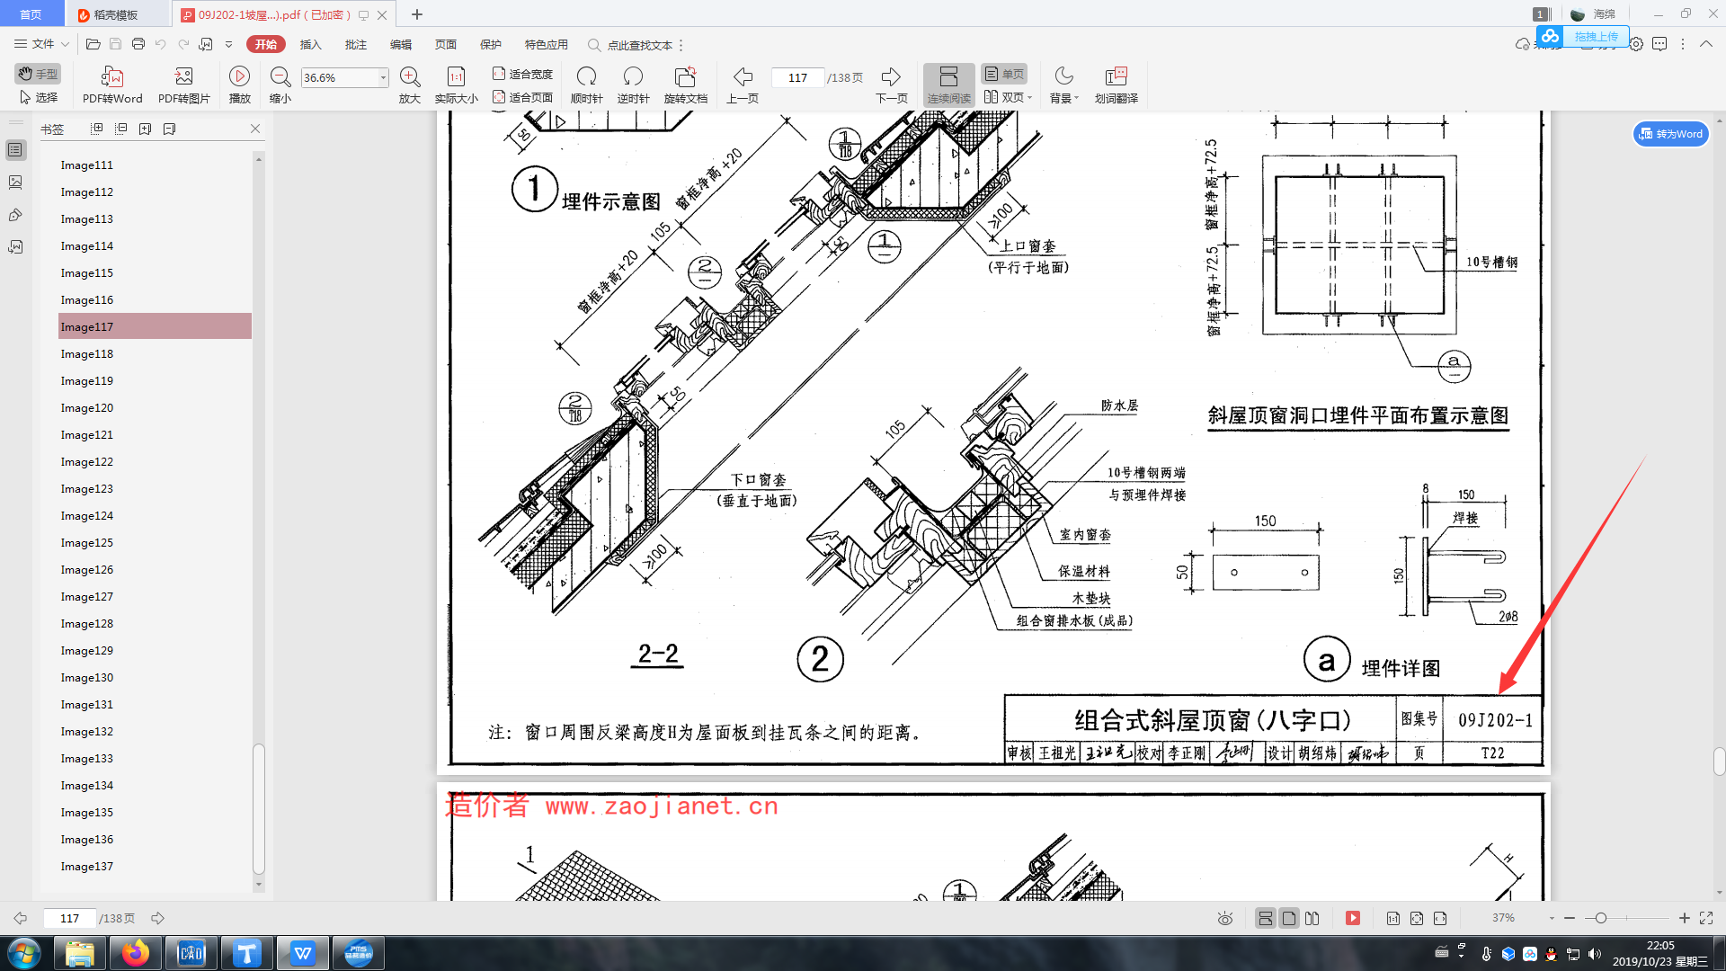Open the CAD application in taskbar

tap(191, 953)
